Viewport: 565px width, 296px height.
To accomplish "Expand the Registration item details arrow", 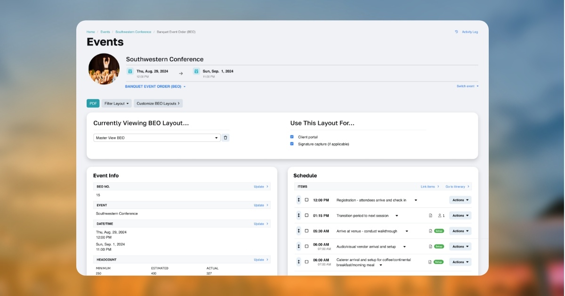I will [416, 200].
